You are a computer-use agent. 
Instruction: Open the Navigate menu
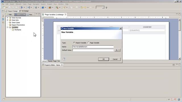click(x=36, y=4)
